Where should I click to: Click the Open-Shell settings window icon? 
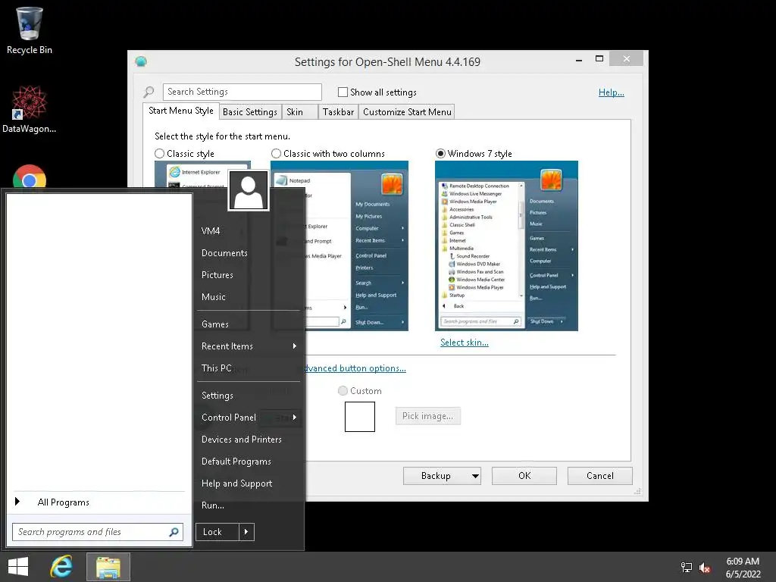tap(141, 62)
